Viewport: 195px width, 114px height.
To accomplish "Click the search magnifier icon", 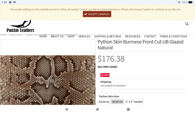I will (x=187, y=24).
